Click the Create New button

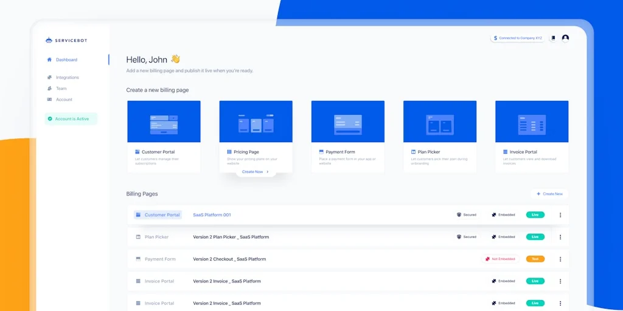(x=549, y=194)
